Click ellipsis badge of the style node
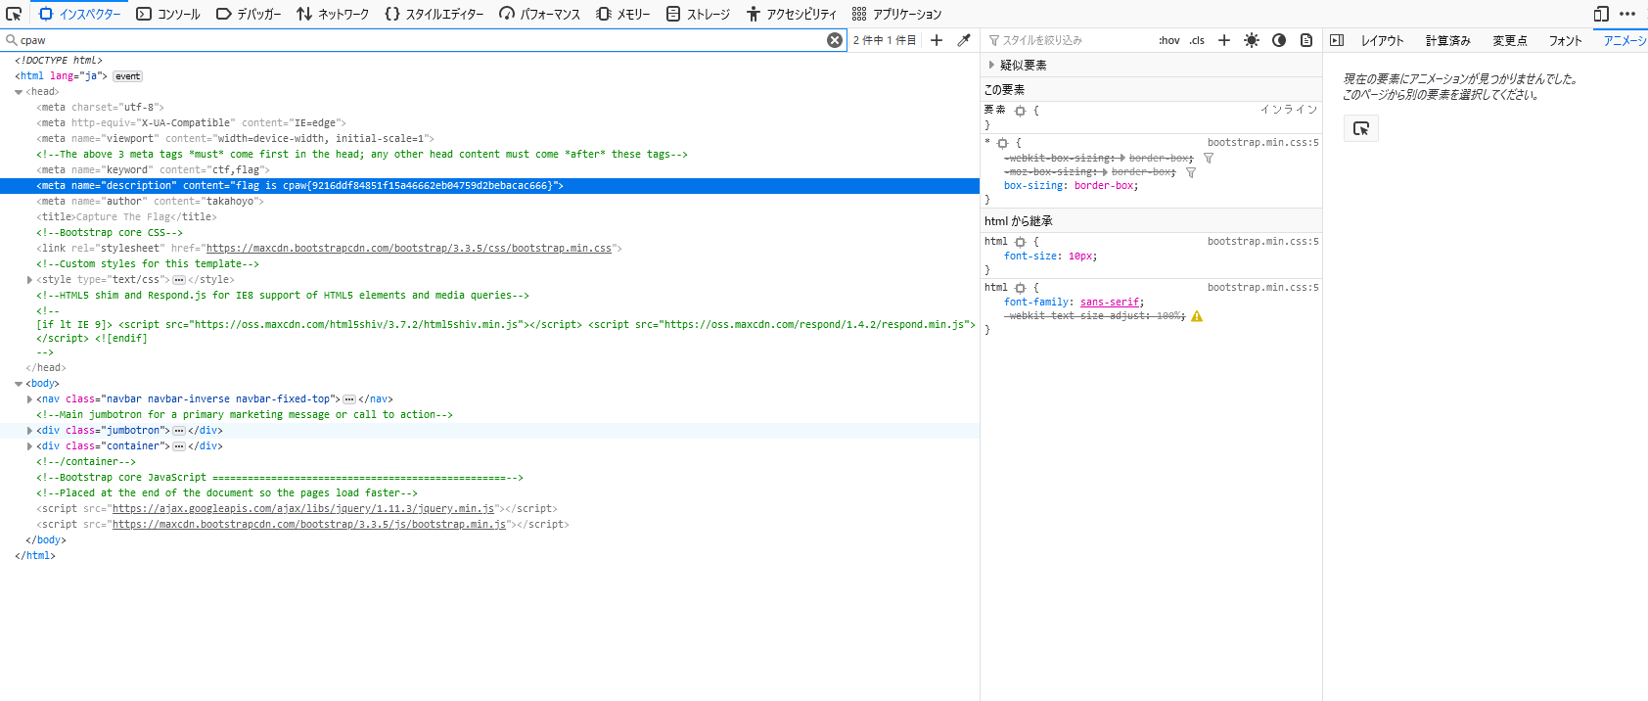Screen dimensions: 1648x701 [179, 280]
